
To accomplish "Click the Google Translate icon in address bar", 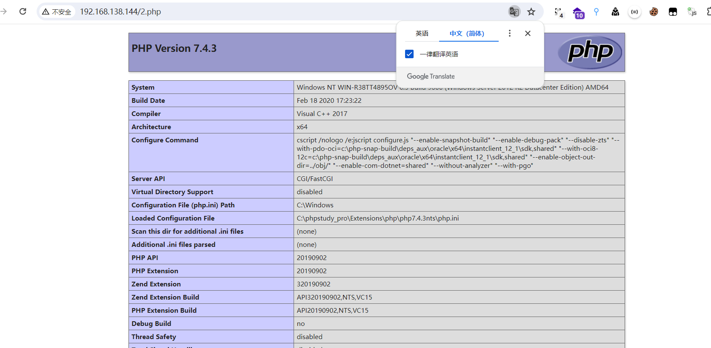I will coord(514,11).
